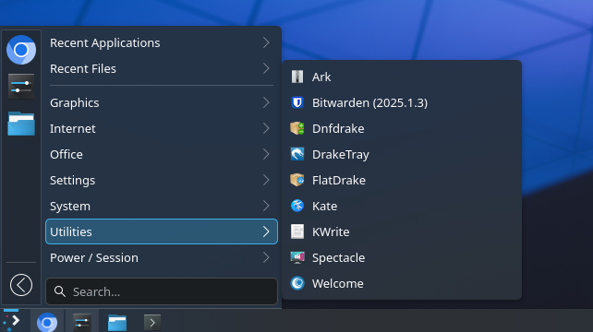Click the Welcome app icon
Viewport: 593px width, 332px height.
(297, 283)
